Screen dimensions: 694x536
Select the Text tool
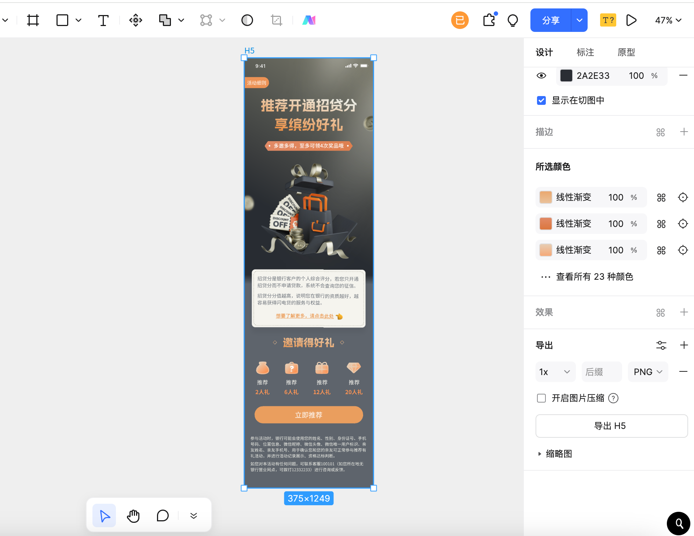[103, 20]
